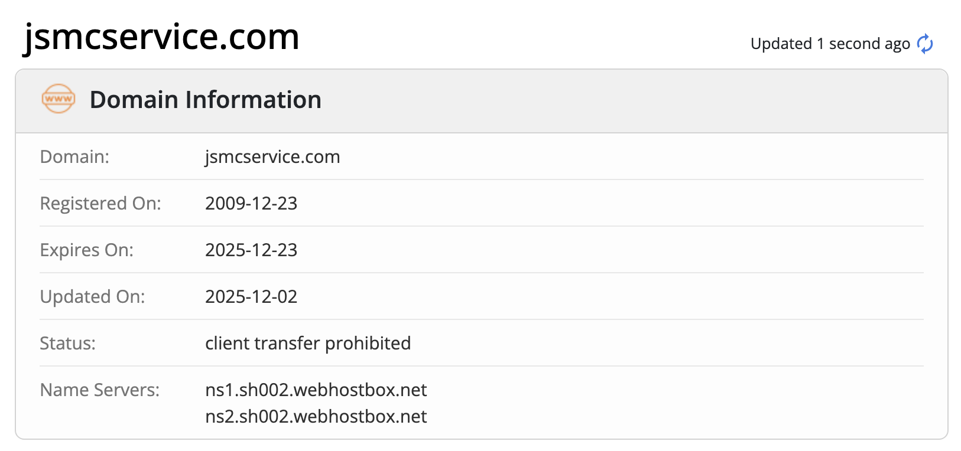Image resolution: width=961 pixels, height=451 pixels.
Task: Click the "Updated On:" label
Action: pyautogui.click(x=92, y=297)
